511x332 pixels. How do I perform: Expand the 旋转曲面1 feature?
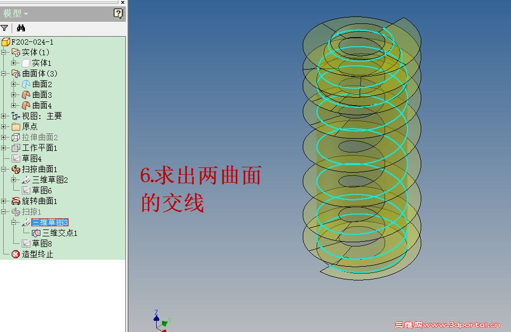(4, 201)
